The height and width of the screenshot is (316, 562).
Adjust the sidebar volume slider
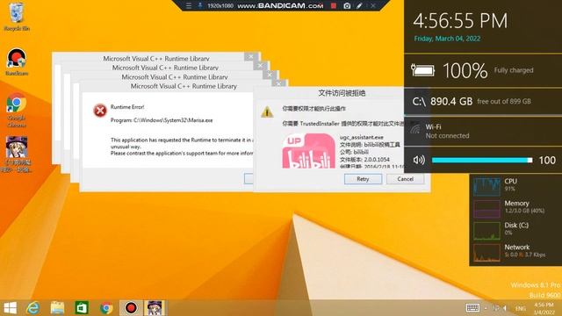[482, 160]
